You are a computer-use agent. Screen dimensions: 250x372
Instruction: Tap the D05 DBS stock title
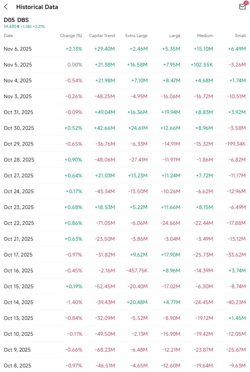click(x=16, y=20)
